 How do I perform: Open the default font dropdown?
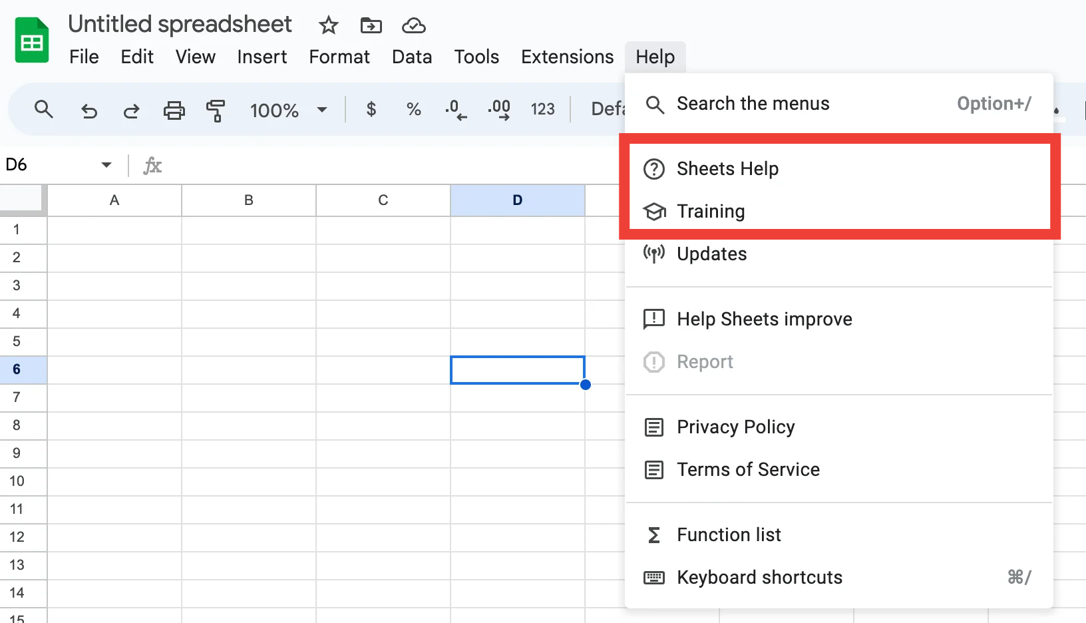coord(608,109)
